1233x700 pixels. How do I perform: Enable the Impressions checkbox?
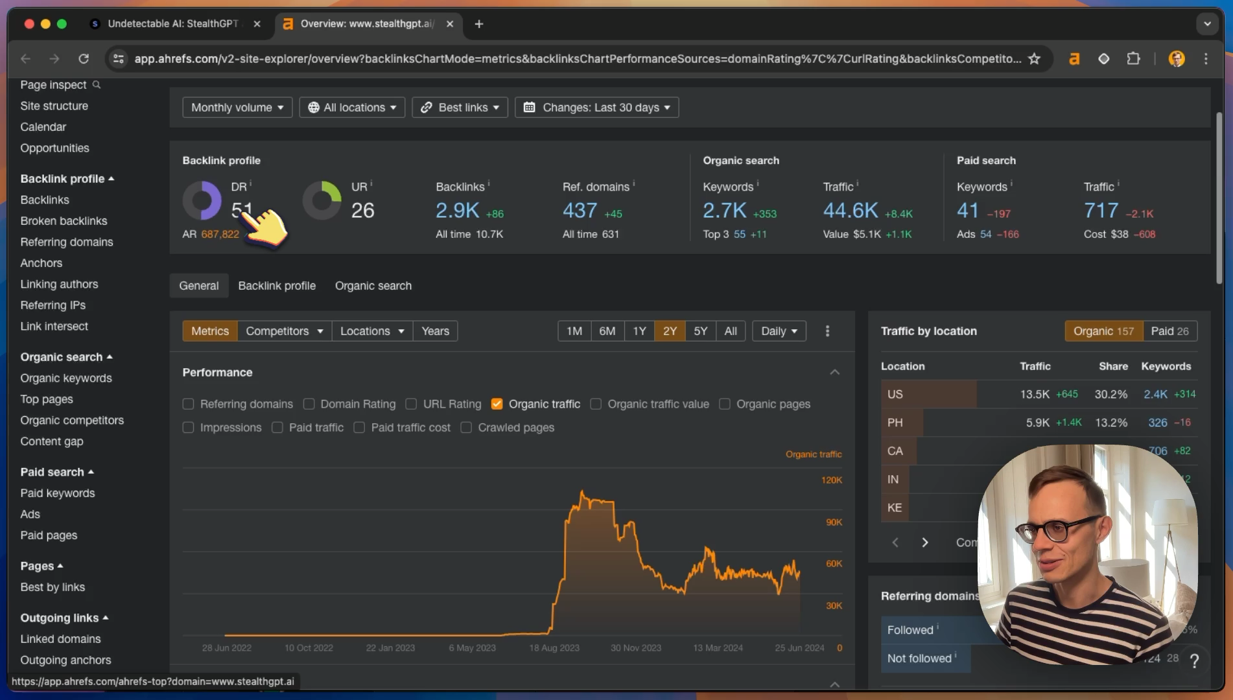click(188, 427)
